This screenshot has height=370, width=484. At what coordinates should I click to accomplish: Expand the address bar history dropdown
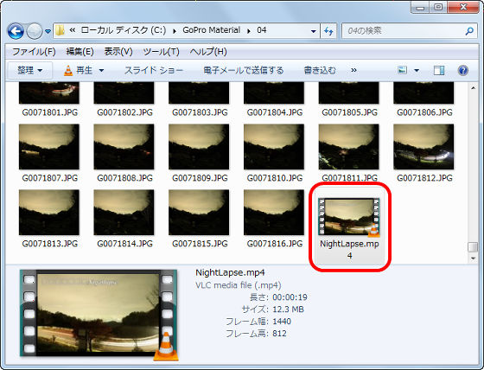313,31
